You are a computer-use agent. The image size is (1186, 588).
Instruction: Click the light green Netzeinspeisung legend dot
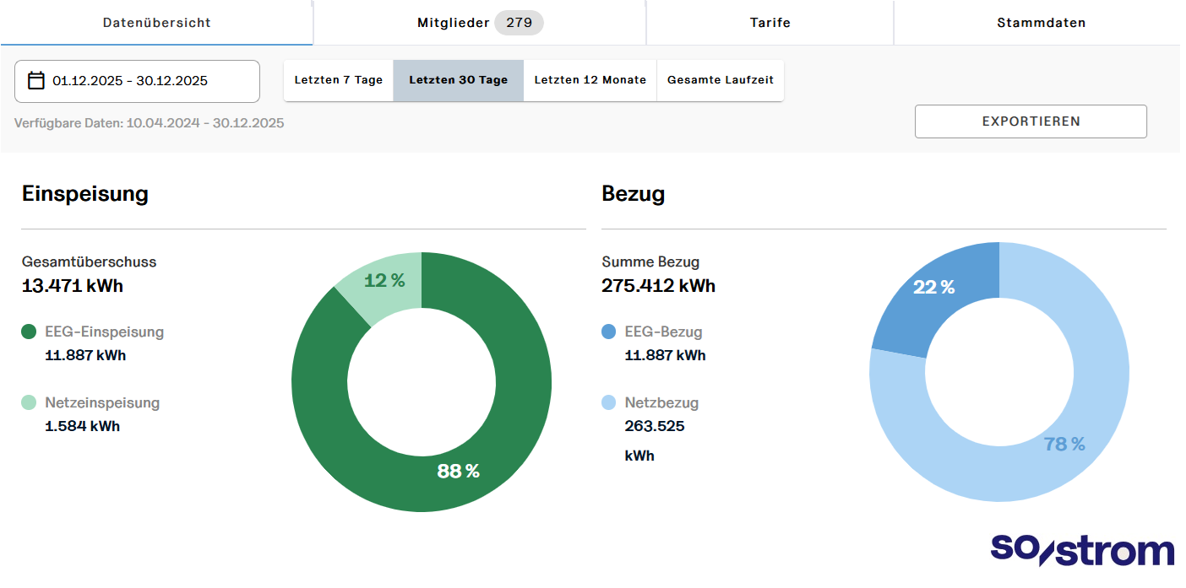click(x=28, y=402)
